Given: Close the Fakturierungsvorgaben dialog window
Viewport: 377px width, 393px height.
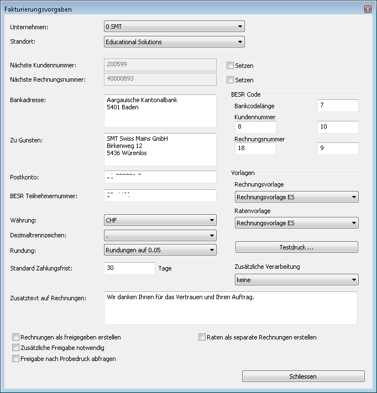Looking at the screenshot, I should (x=368, y=9).
